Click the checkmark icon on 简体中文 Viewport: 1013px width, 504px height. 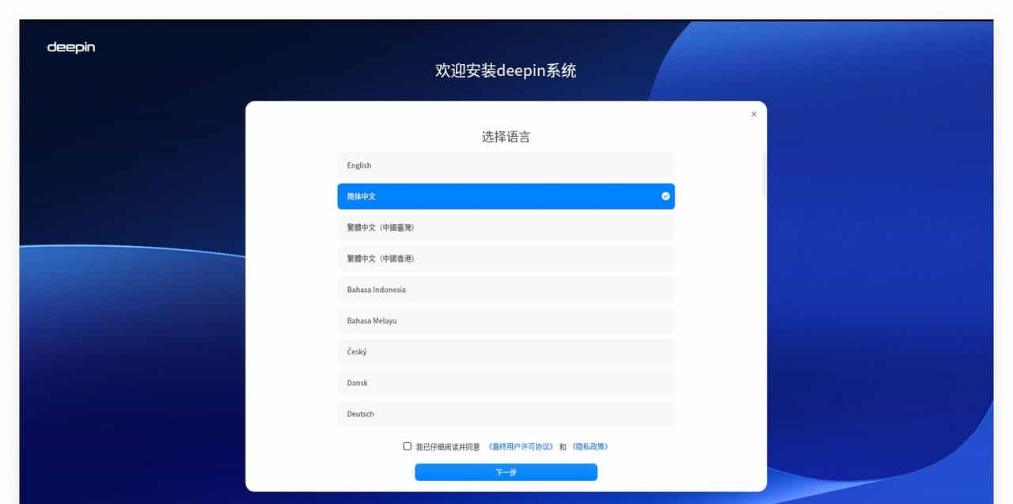(x=665, y=196)
